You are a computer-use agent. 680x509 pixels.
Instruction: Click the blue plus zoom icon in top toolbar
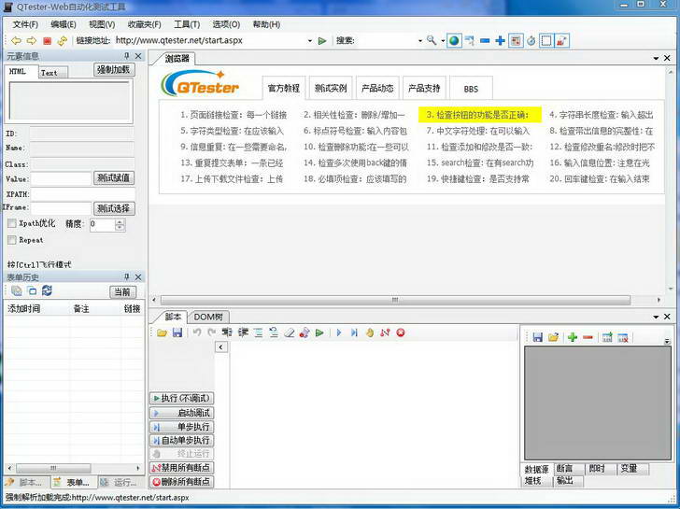coord(500,40)
